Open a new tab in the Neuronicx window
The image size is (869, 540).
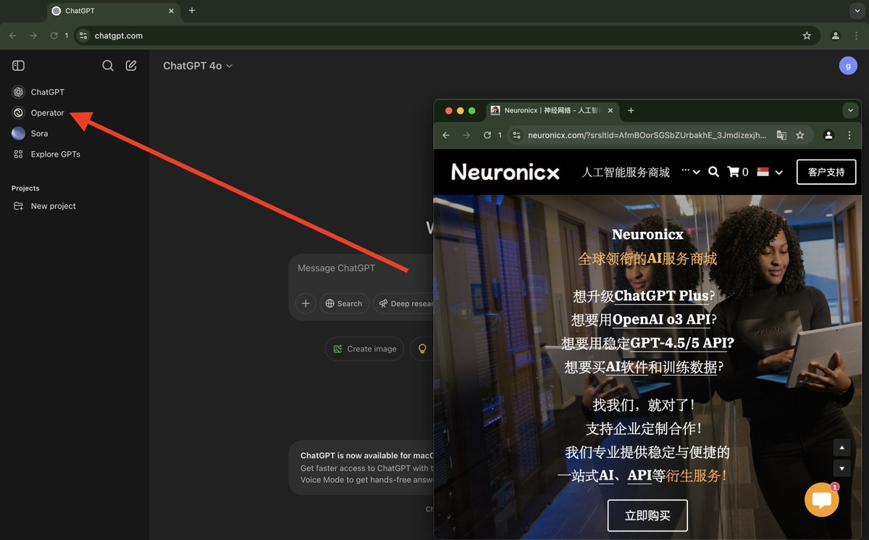coord(631,111)
